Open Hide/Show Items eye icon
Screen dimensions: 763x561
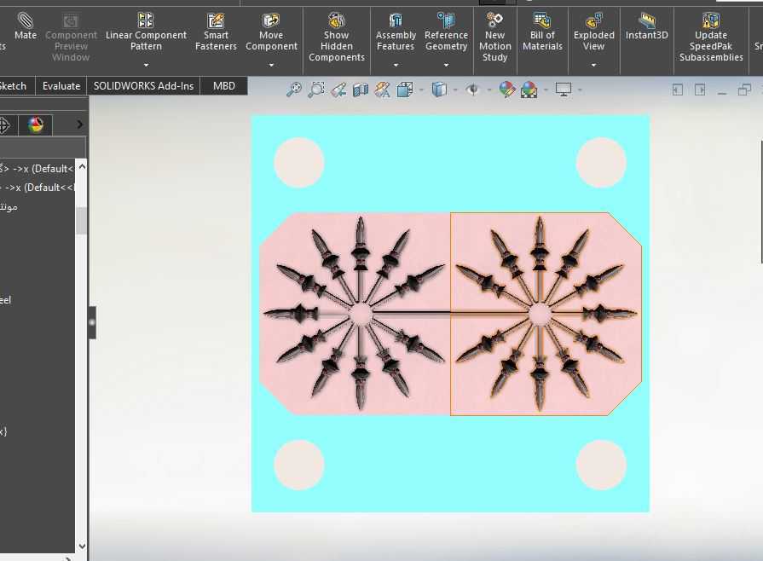[x=473, y=90]
